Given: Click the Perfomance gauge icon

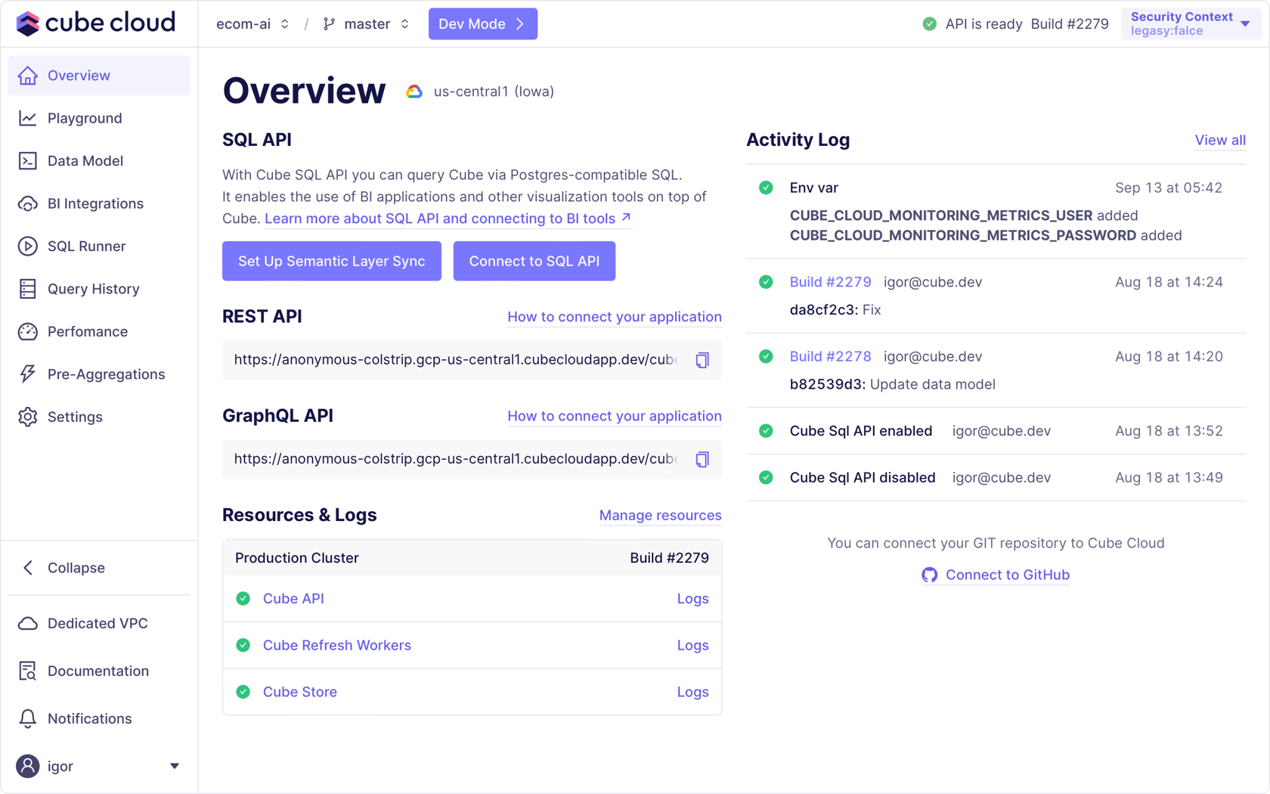Looking at the screenshot, I should tap(28, 332).
